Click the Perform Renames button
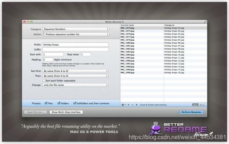The image size is (229, 144). (x=191, y=112)
